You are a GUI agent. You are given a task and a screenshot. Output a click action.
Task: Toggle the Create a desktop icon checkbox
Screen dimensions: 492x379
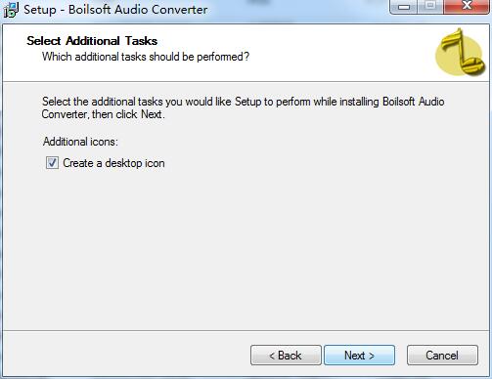point(52,162)
